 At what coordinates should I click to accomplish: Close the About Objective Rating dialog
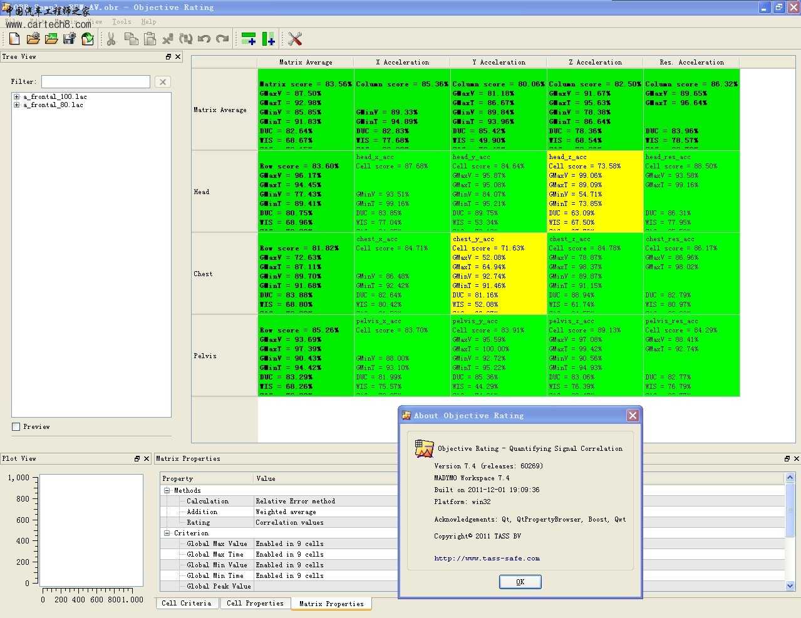coord(633,415)
